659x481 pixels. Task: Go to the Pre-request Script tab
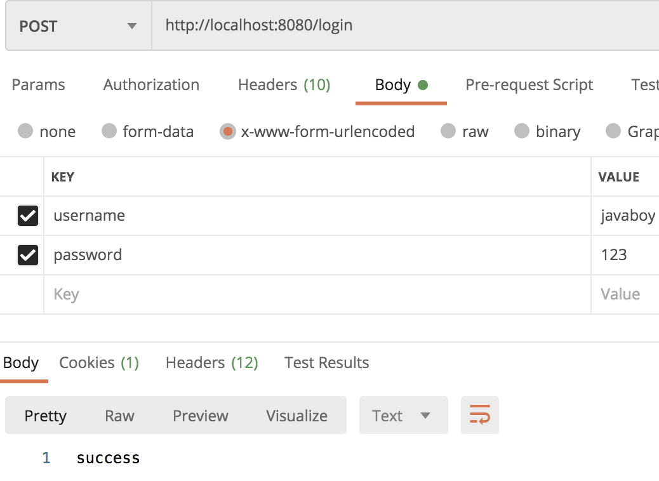[529, 85]
